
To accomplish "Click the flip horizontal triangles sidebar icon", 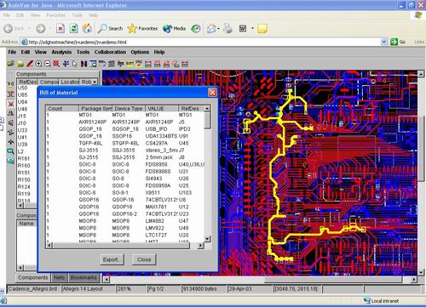I will pos(11,113).
